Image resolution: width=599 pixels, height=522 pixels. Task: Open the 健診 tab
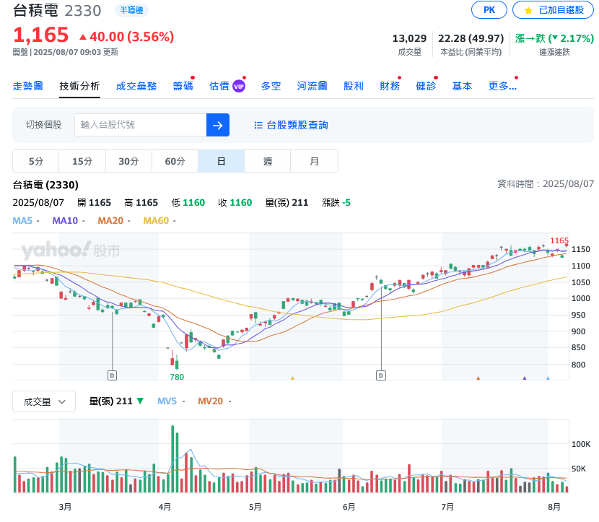click(426, 86)
